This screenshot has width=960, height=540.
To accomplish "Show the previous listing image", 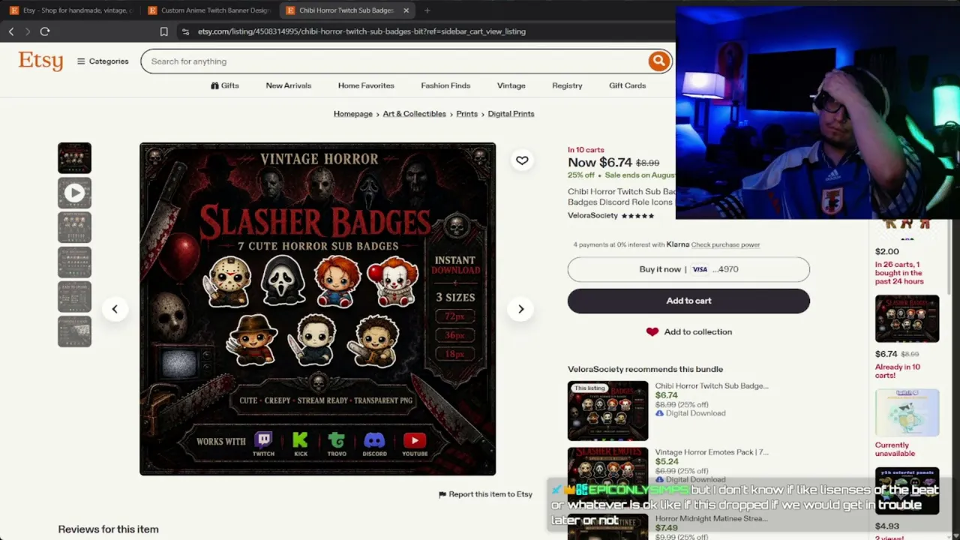I will click(x=115, y=309).
